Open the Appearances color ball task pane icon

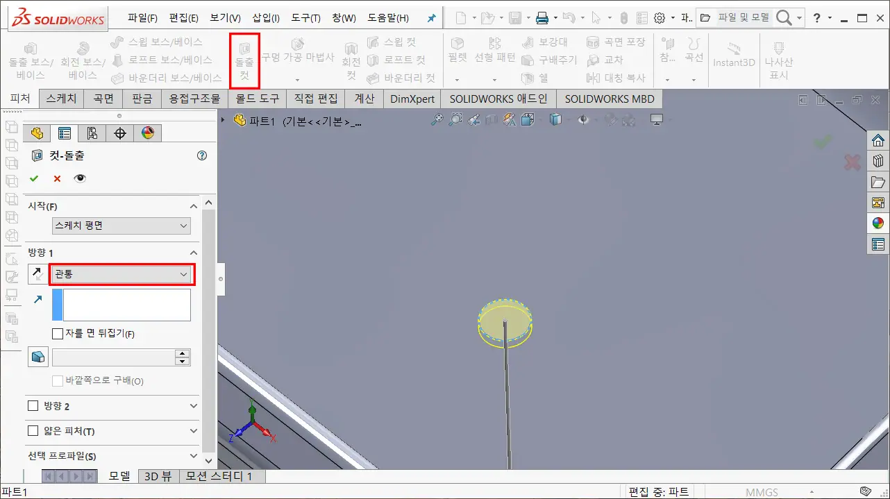coord(878,223)
